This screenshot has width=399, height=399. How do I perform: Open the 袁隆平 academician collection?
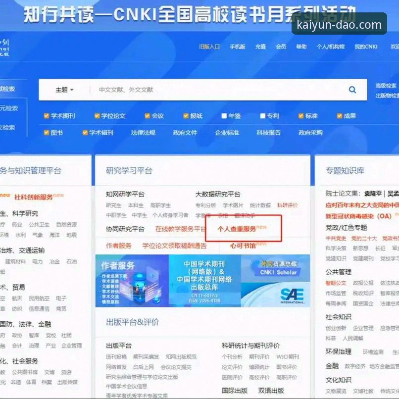click(x=373, y=194)
